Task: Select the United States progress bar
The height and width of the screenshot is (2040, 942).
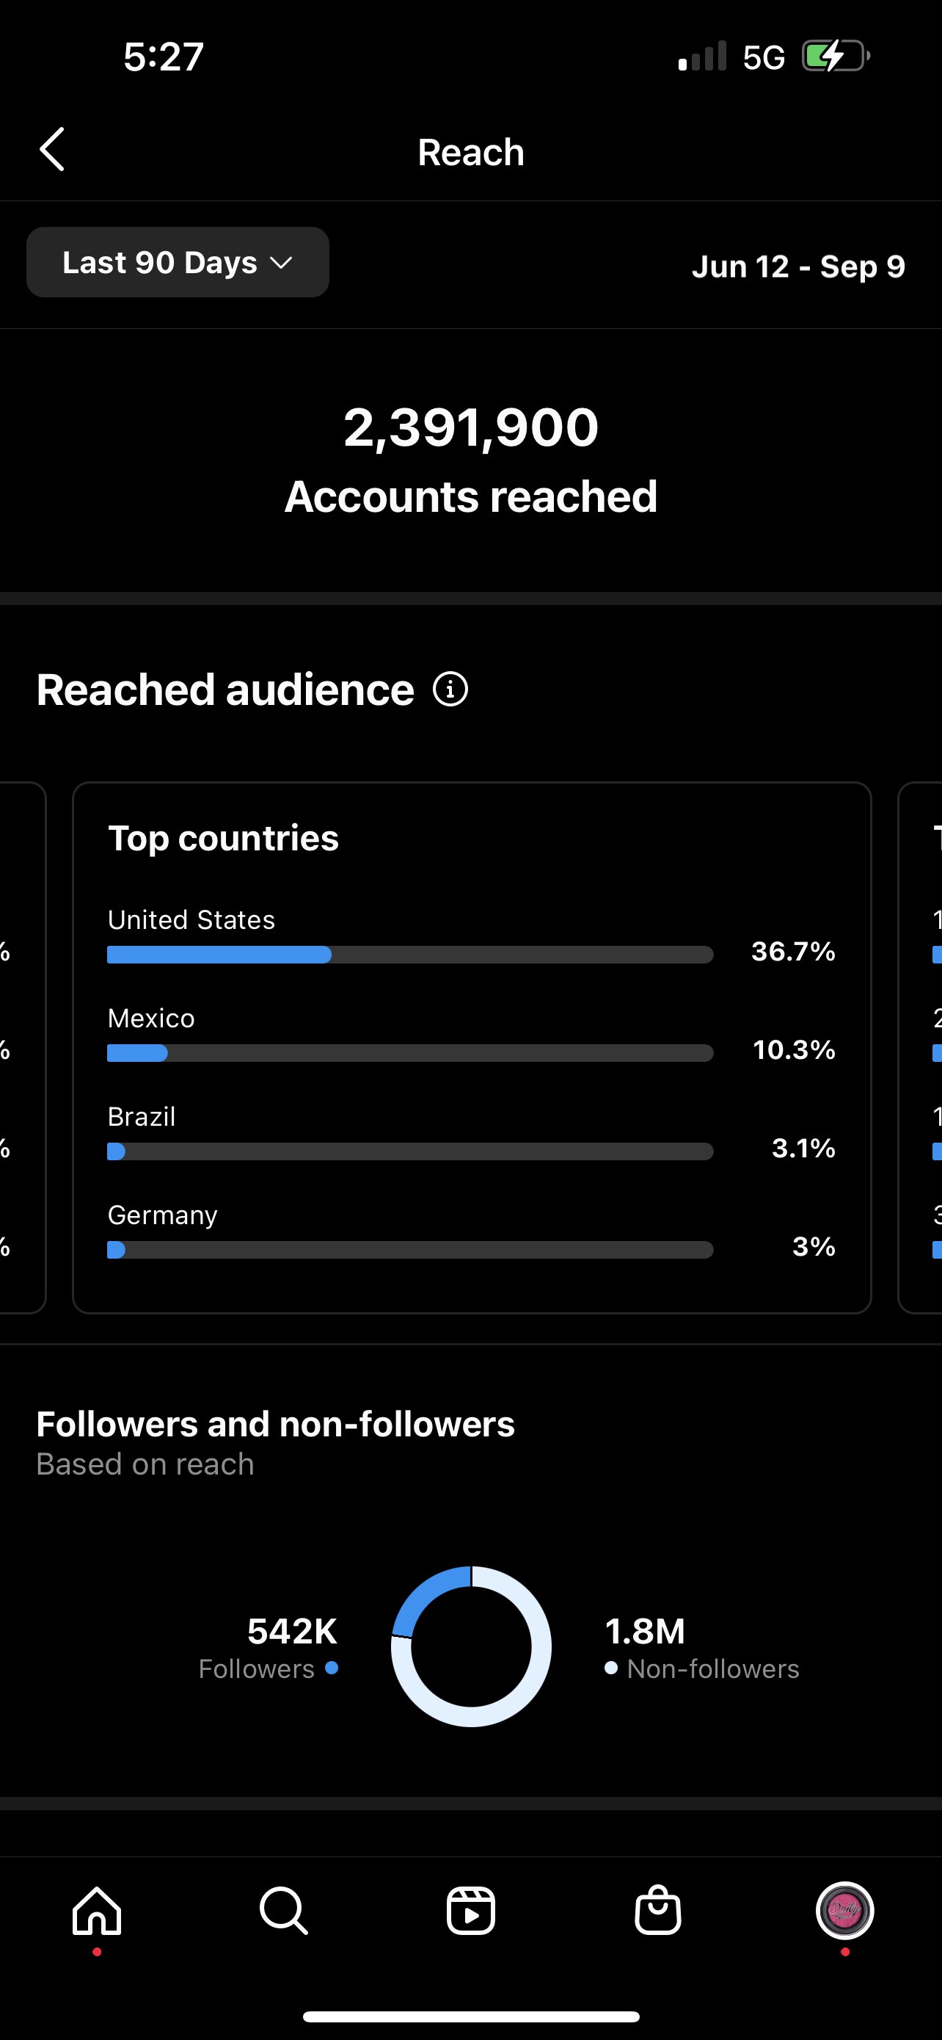Action: coord(409,954)
